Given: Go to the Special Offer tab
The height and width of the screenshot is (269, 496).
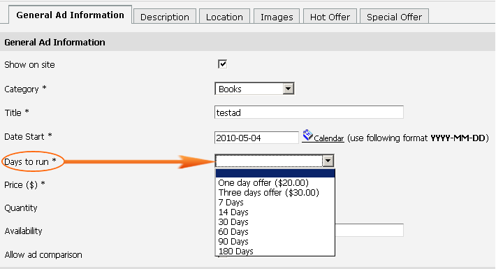Looking at the screenshot, I should [x=395, y=17].
